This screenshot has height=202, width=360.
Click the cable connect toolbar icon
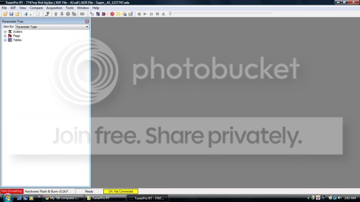(47, 14)
